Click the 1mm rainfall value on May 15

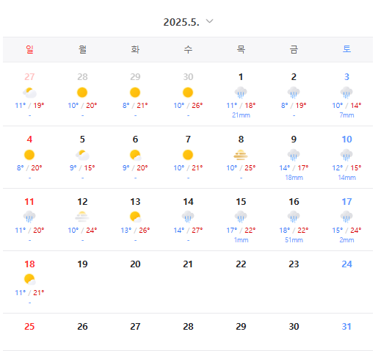point(241,240)
